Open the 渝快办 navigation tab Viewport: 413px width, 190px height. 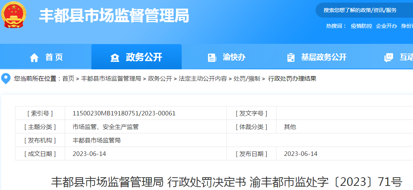[227, 57]
